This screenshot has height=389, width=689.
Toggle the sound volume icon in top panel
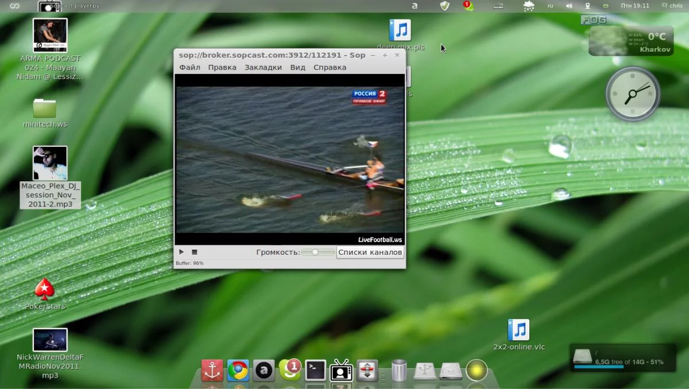[x=569, y=6]
